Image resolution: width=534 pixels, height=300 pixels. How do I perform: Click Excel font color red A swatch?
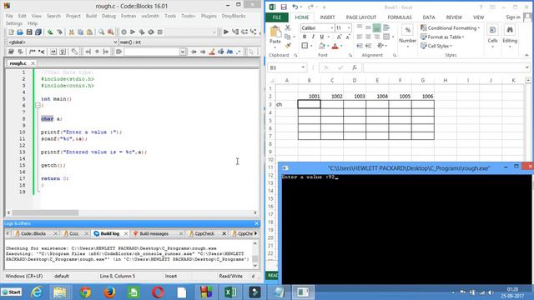[x=335, y=46]
